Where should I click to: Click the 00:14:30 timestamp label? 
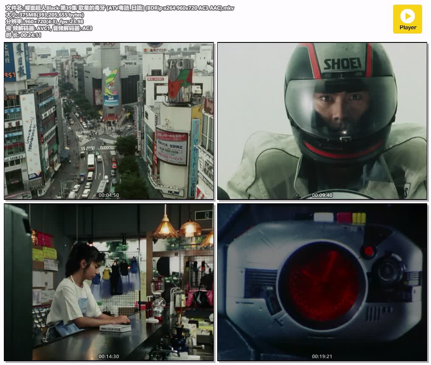109,357
